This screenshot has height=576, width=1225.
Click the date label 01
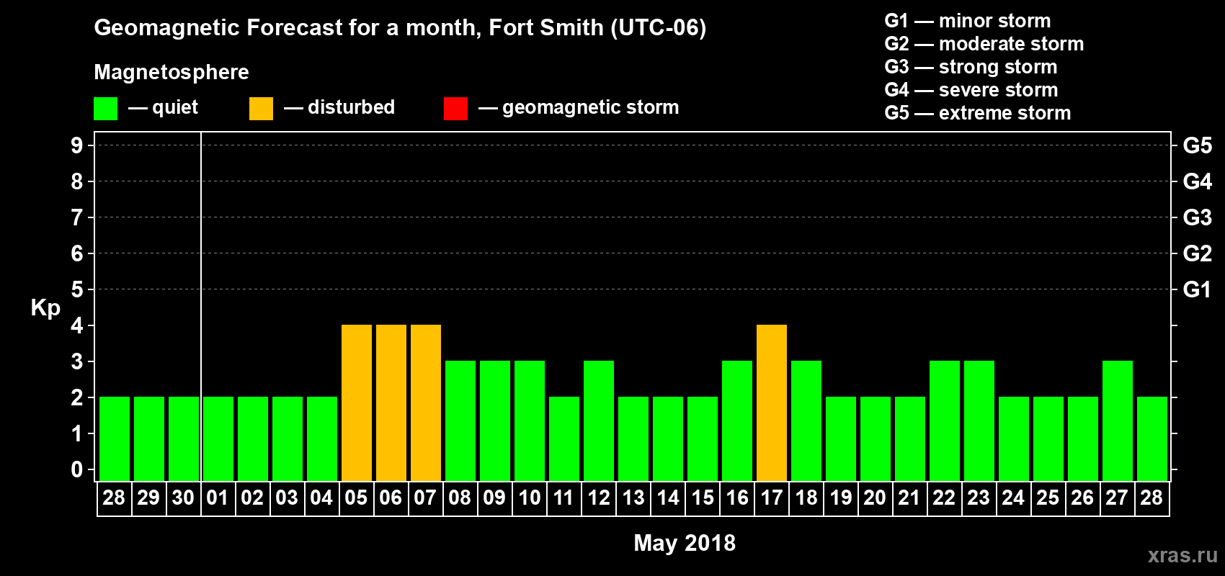pos(218,498)
